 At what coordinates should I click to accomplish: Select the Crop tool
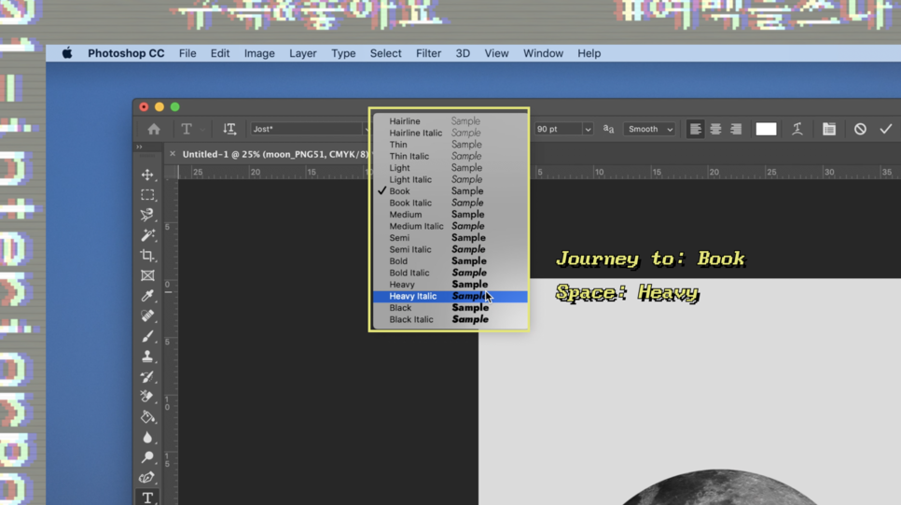click(x=147, y=256)
